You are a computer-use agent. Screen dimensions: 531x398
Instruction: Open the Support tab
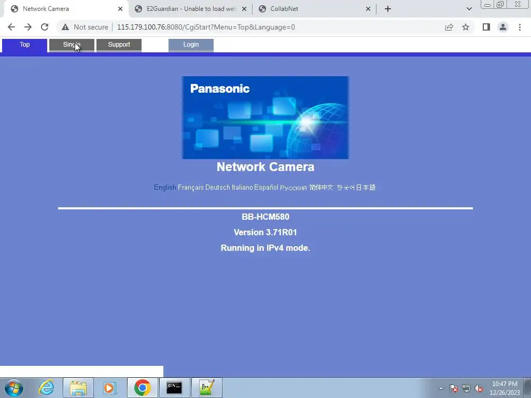pos(119,45)
